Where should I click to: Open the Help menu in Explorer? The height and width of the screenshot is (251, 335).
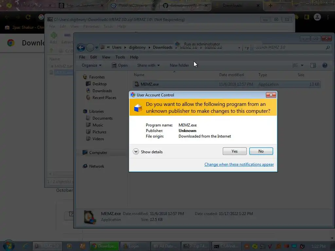click(x=134, y=57)
